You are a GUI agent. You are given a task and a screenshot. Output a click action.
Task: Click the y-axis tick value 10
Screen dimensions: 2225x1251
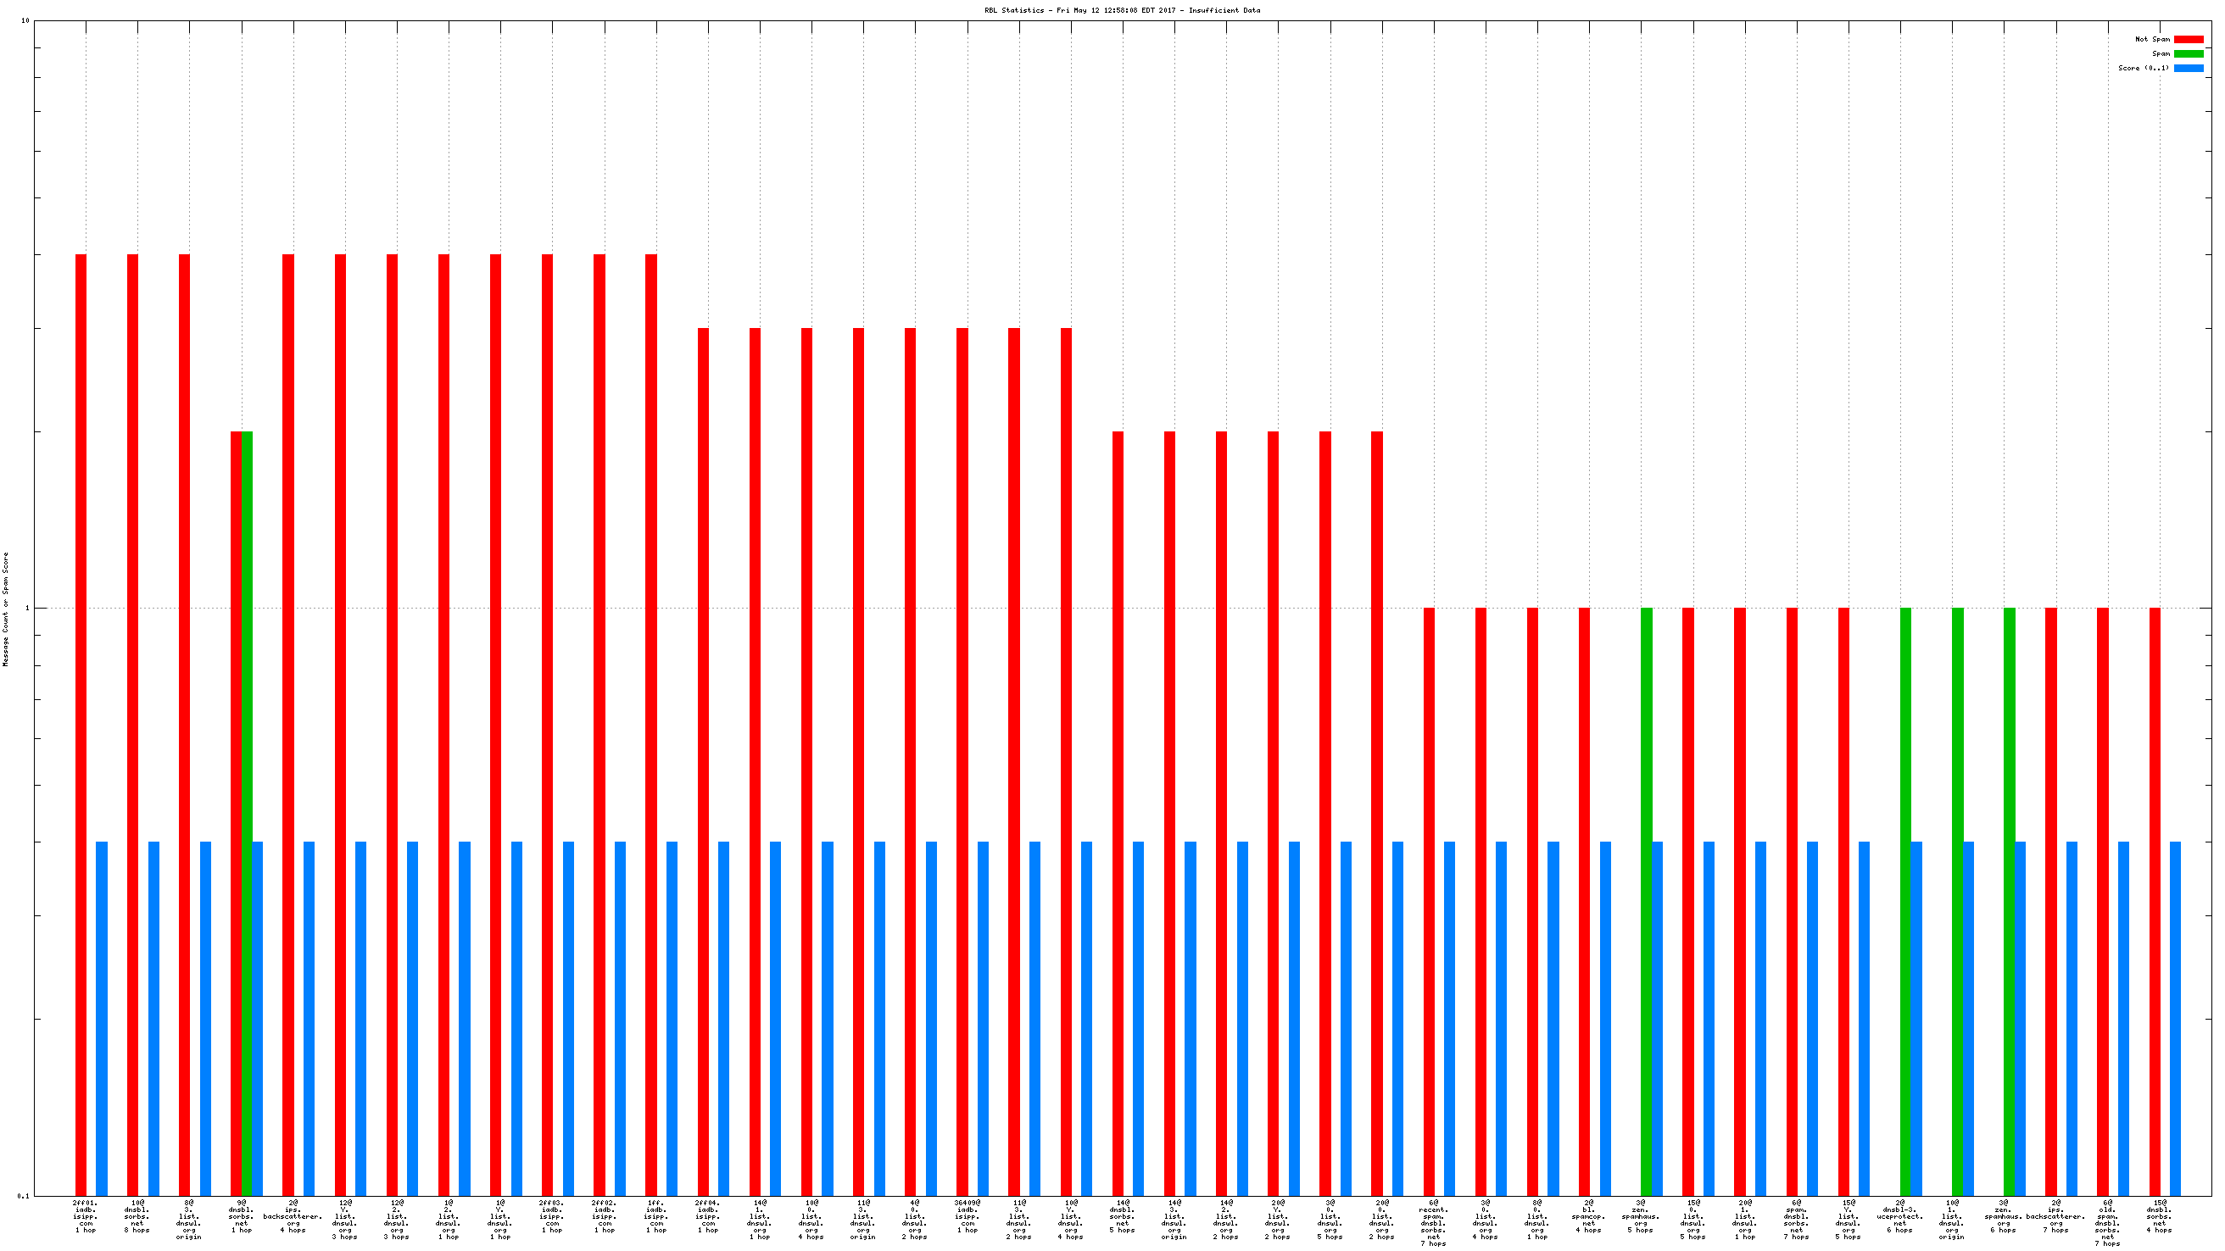tap(25, 20)
